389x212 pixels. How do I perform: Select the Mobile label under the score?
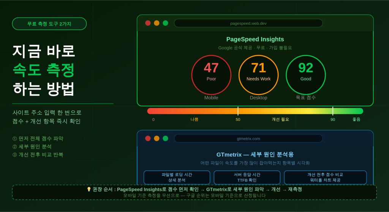[211, 98]
